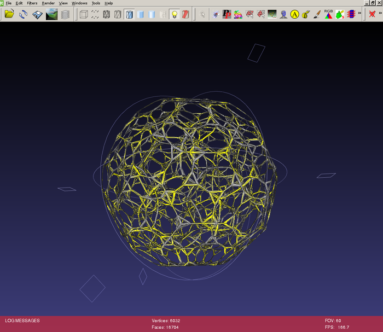Image resolution: width=383 pixels, height=332 pixels.
Task: Click the yellow circled A annotation icon
Action: click(295, 14)
